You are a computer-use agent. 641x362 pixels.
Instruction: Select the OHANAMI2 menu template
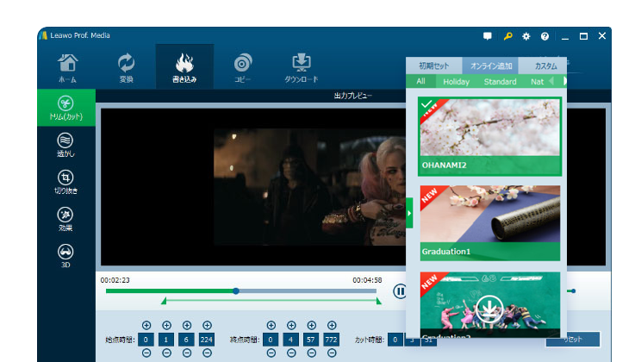[489, 137]
